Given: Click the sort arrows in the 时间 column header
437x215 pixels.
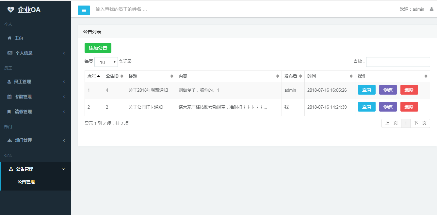Looking at the screenshot, I should click(x=351, y=76).
